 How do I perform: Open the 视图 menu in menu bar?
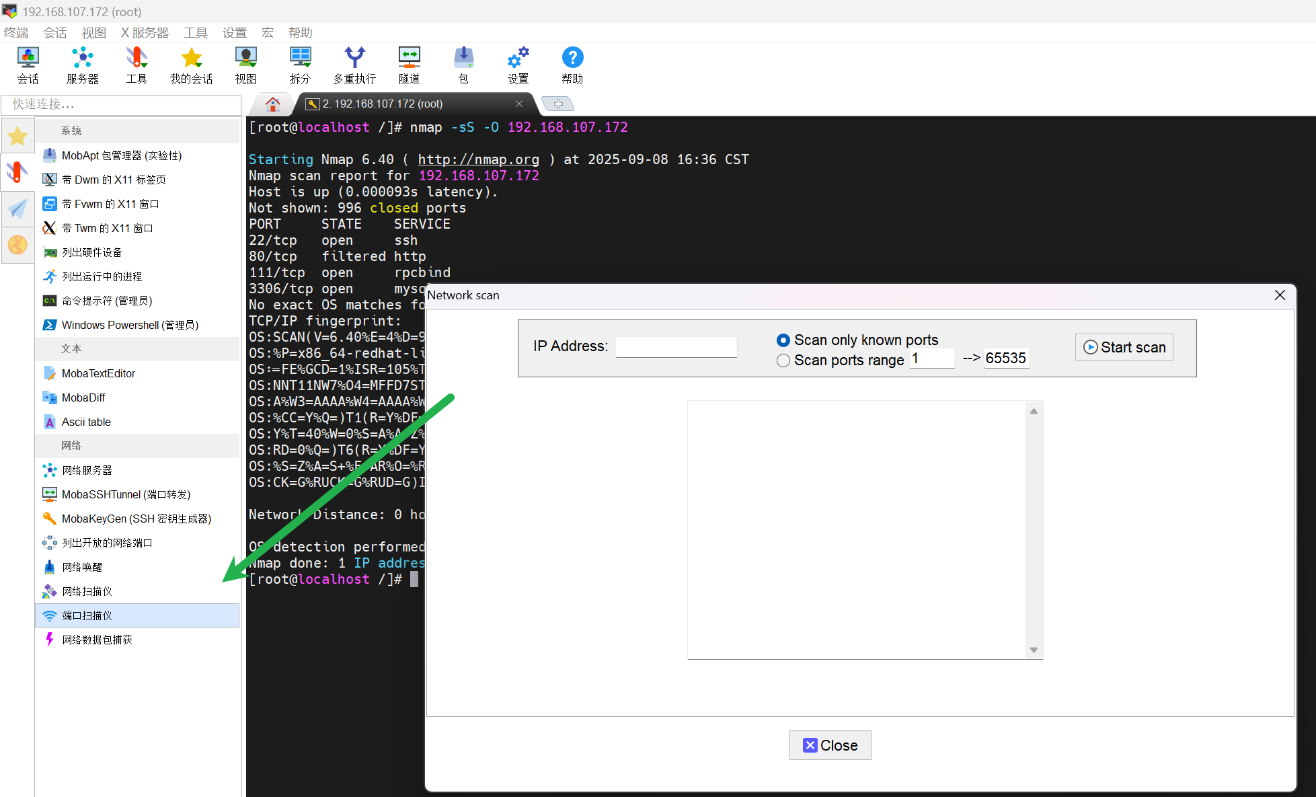(x=94, y=32)
